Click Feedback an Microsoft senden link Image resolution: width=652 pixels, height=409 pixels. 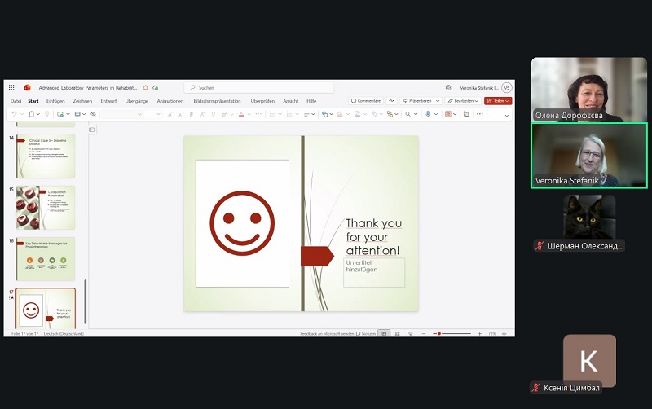pos(327,333)
